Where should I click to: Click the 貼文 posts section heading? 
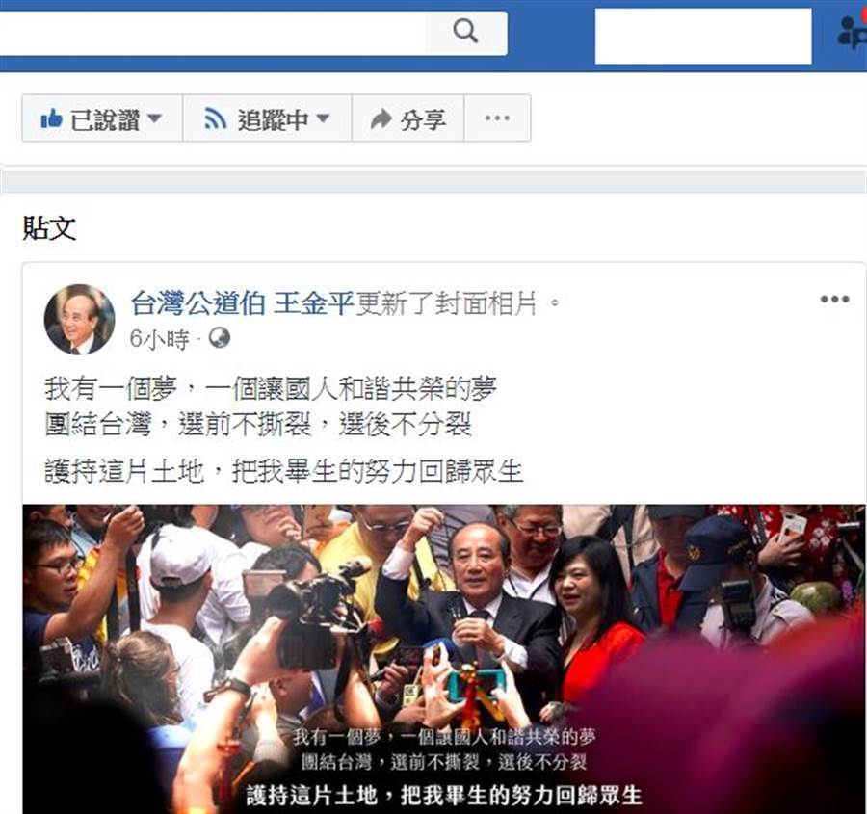pos(49,228)
